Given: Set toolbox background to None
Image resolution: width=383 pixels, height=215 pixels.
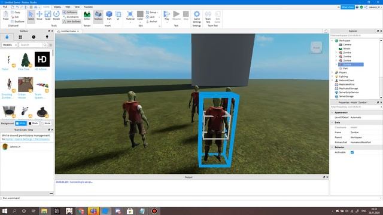Looking at the screenshot, I should tap(45, 124).
